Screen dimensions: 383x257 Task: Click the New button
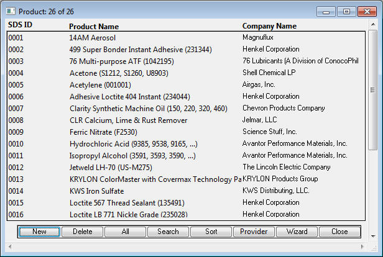click(x=39, y=232)
